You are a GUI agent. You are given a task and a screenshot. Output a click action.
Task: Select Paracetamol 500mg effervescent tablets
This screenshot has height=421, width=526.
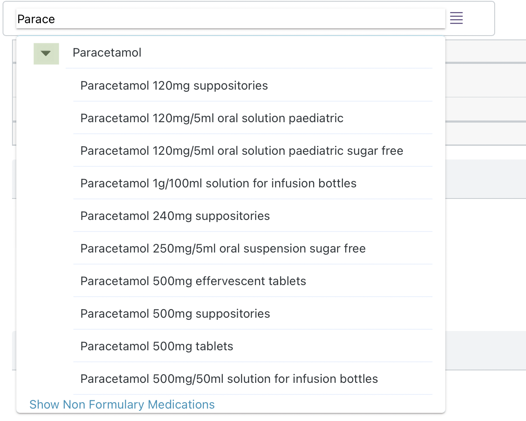(193, 281)
